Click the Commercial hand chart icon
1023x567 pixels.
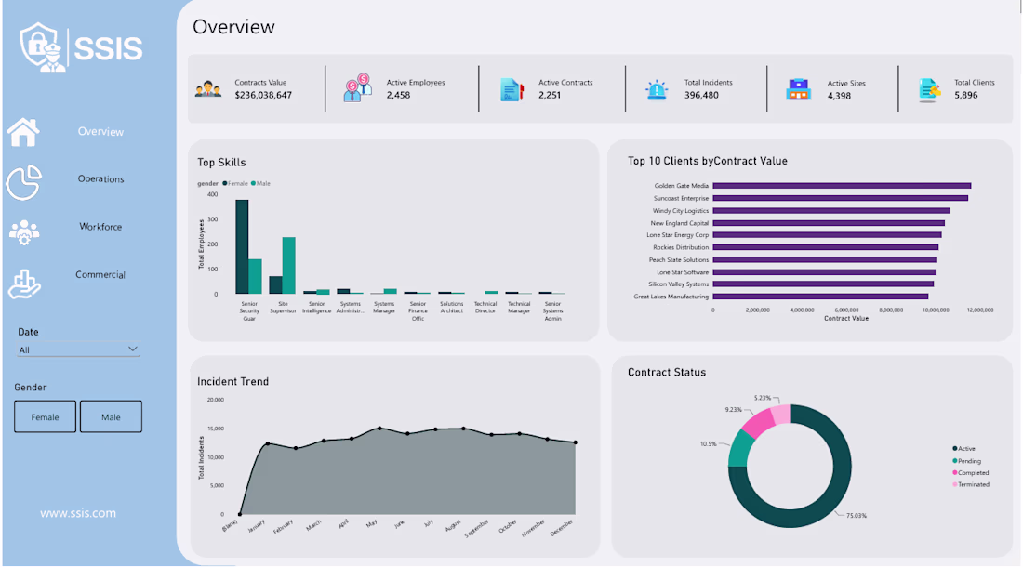click(24, 284)
